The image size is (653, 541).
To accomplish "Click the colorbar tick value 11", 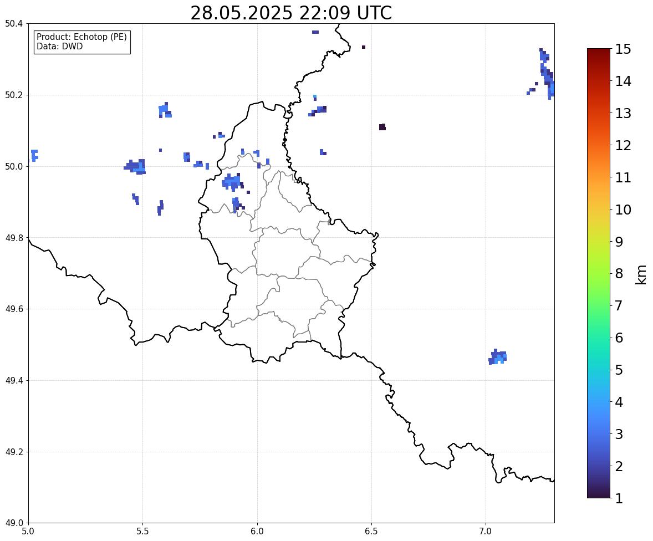I will 623,177.
